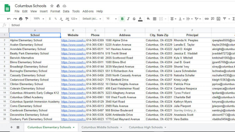The image size is (235, 132).
Task: Open filter views dropdown arrow
Action: point(229,19)
